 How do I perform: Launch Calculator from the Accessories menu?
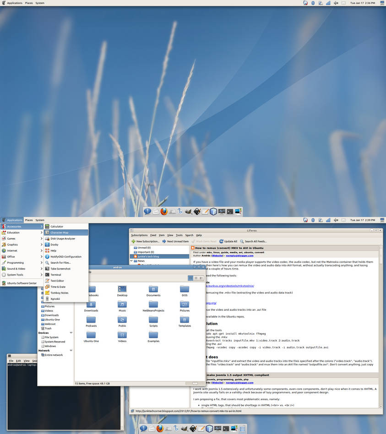tap(66, 227)
